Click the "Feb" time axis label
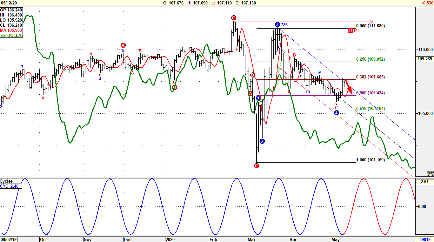 213,239
